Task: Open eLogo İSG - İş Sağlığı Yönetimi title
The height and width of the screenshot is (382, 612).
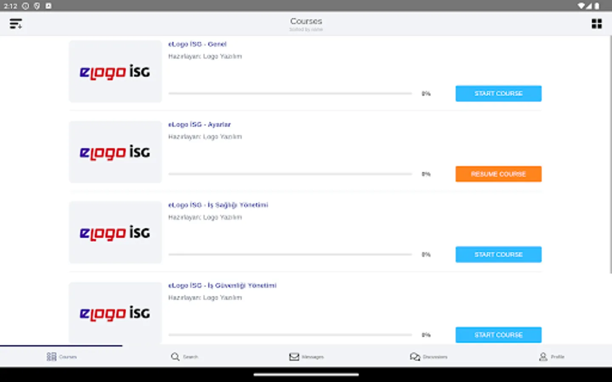Action: [218, 205]
